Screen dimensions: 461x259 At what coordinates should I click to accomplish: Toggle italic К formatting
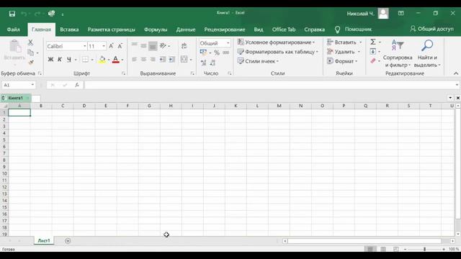59,60
